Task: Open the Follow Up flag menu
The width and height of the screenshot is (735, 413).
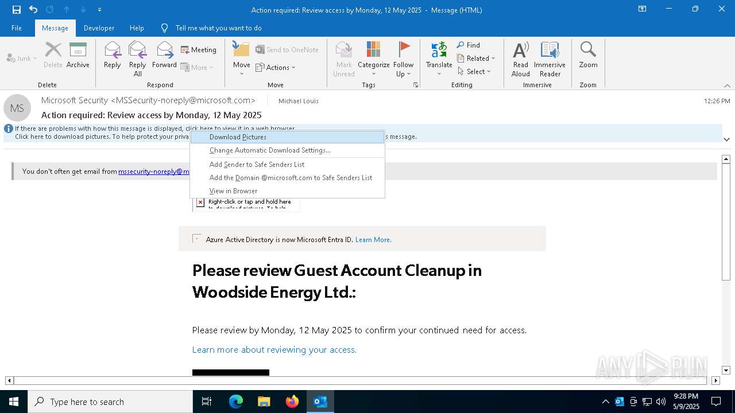Action: pos(404,59)
